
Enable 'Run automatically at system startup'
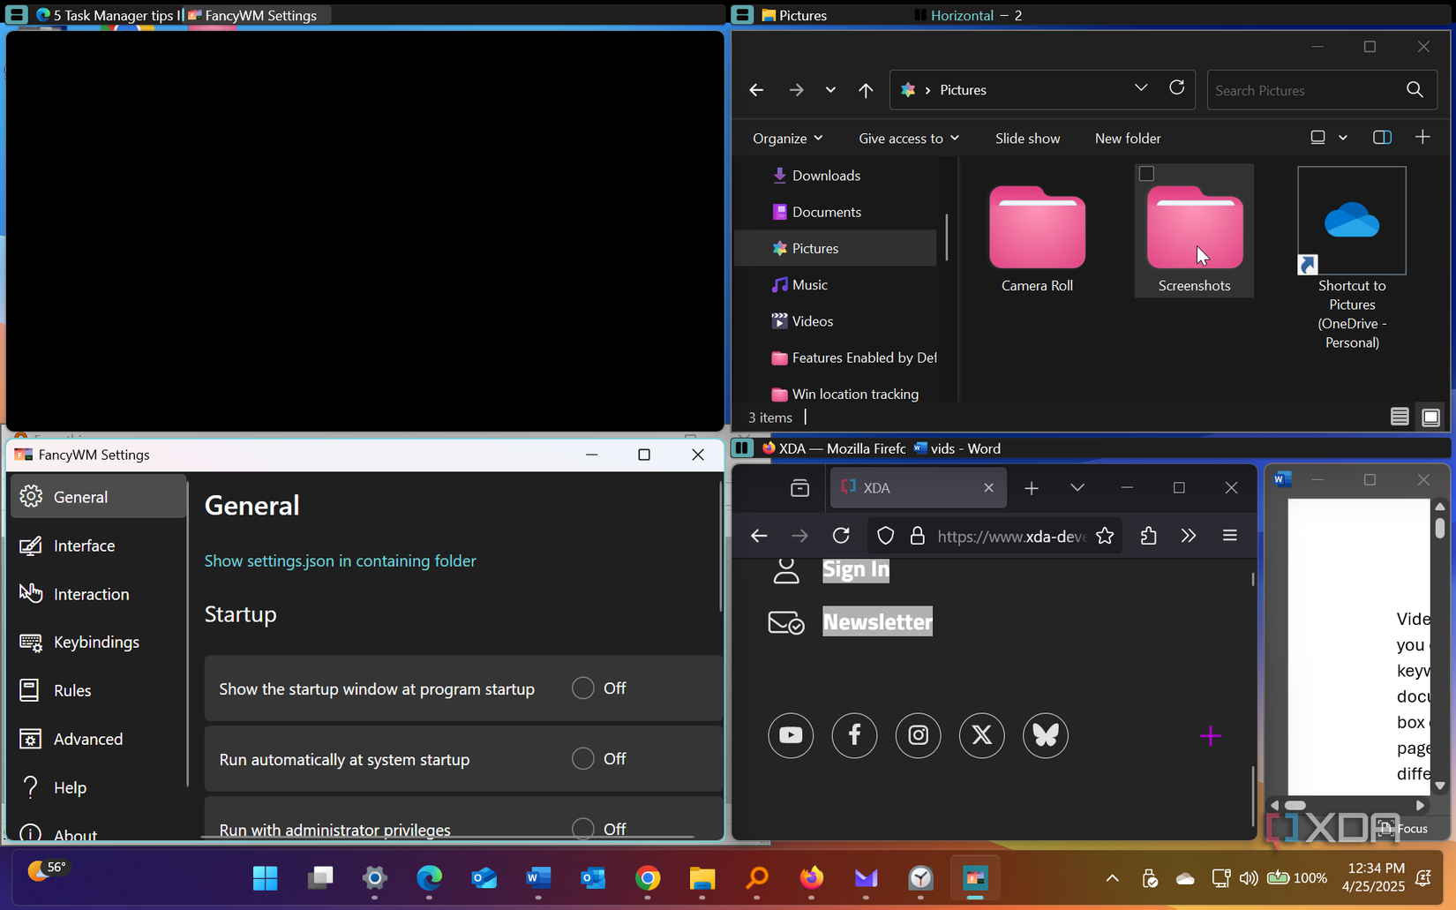coord(582,758)
